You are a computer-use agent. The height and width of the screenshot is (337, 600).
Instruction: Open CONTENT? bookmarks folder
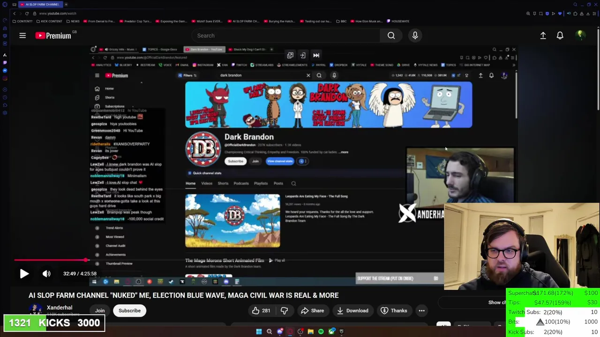23,21
